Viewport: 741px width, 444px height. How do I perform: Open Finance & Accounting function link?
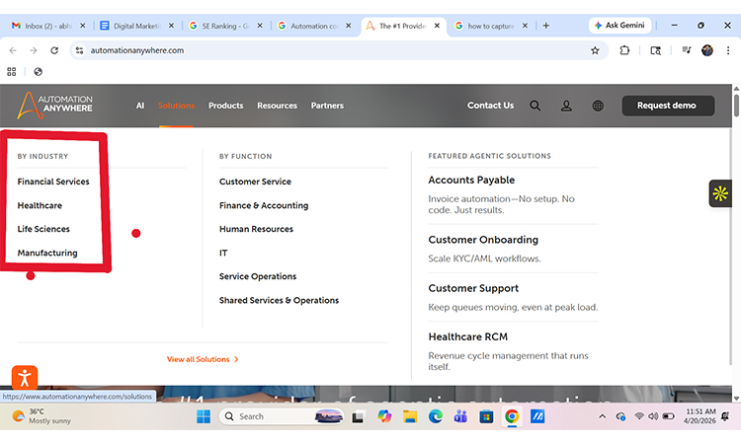(264, 206)
